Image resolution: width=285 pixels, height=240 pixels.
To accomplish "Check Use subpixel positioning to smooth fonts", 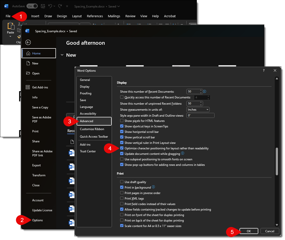I will tap(122, 159).
